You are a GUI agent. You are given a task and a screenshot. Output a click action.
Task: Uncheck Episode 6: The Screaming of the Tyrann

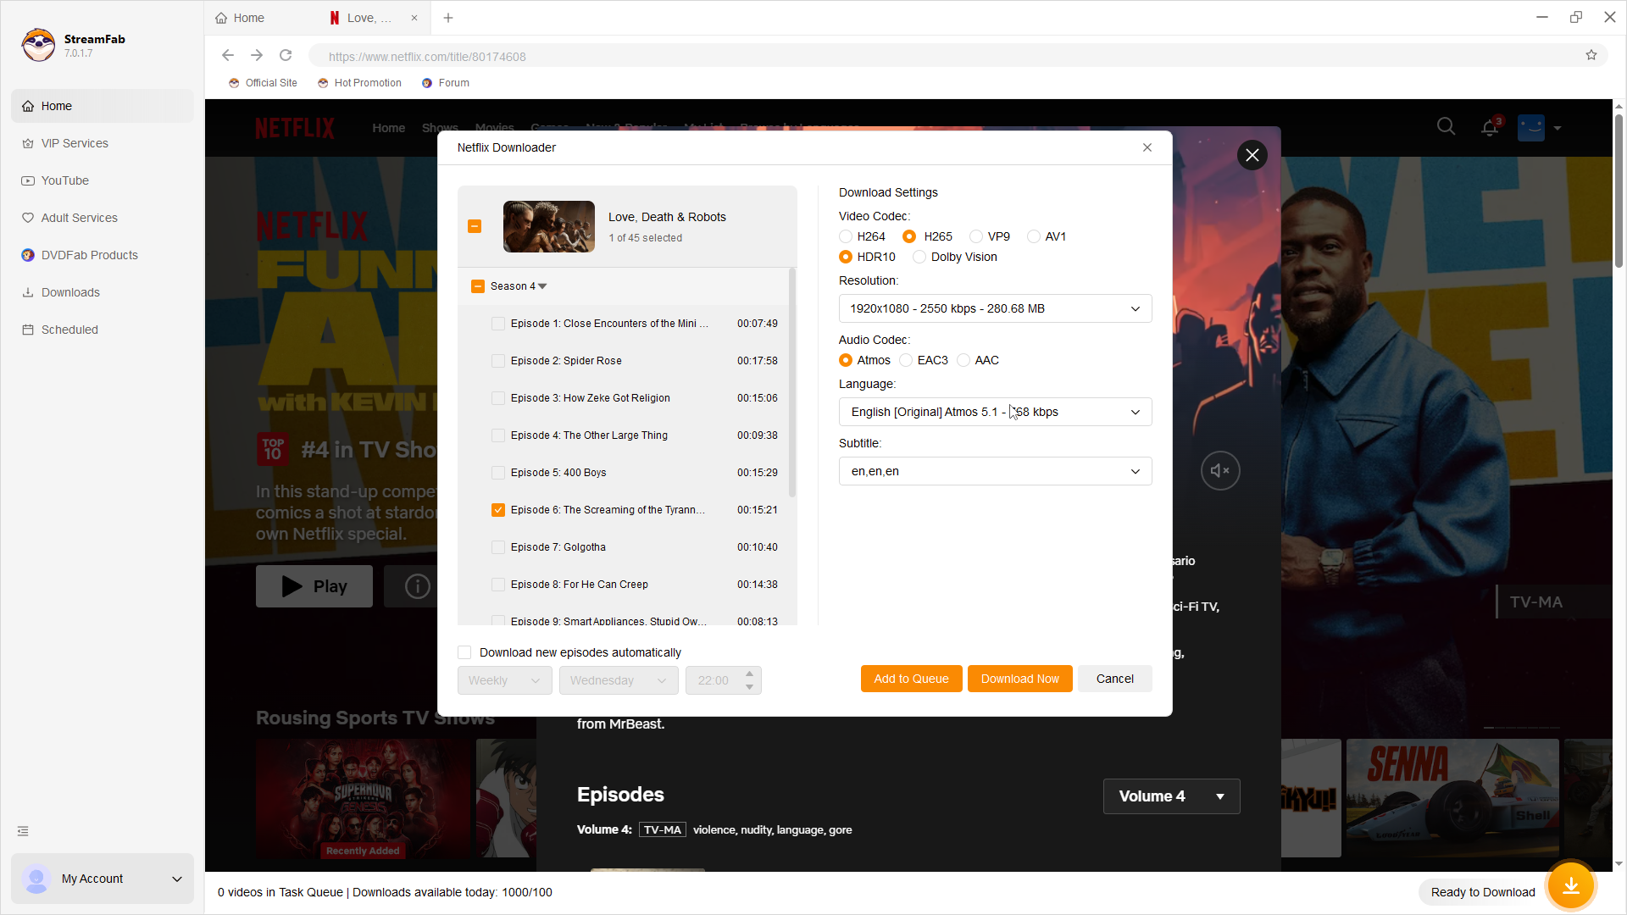[498, 510]
